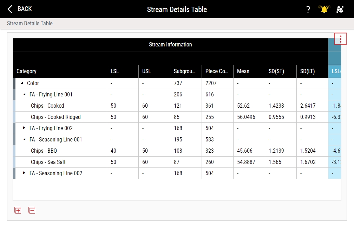354x228 pixels.
Task: Click Mean value 52.62
Action: click(x=243, y=106)
